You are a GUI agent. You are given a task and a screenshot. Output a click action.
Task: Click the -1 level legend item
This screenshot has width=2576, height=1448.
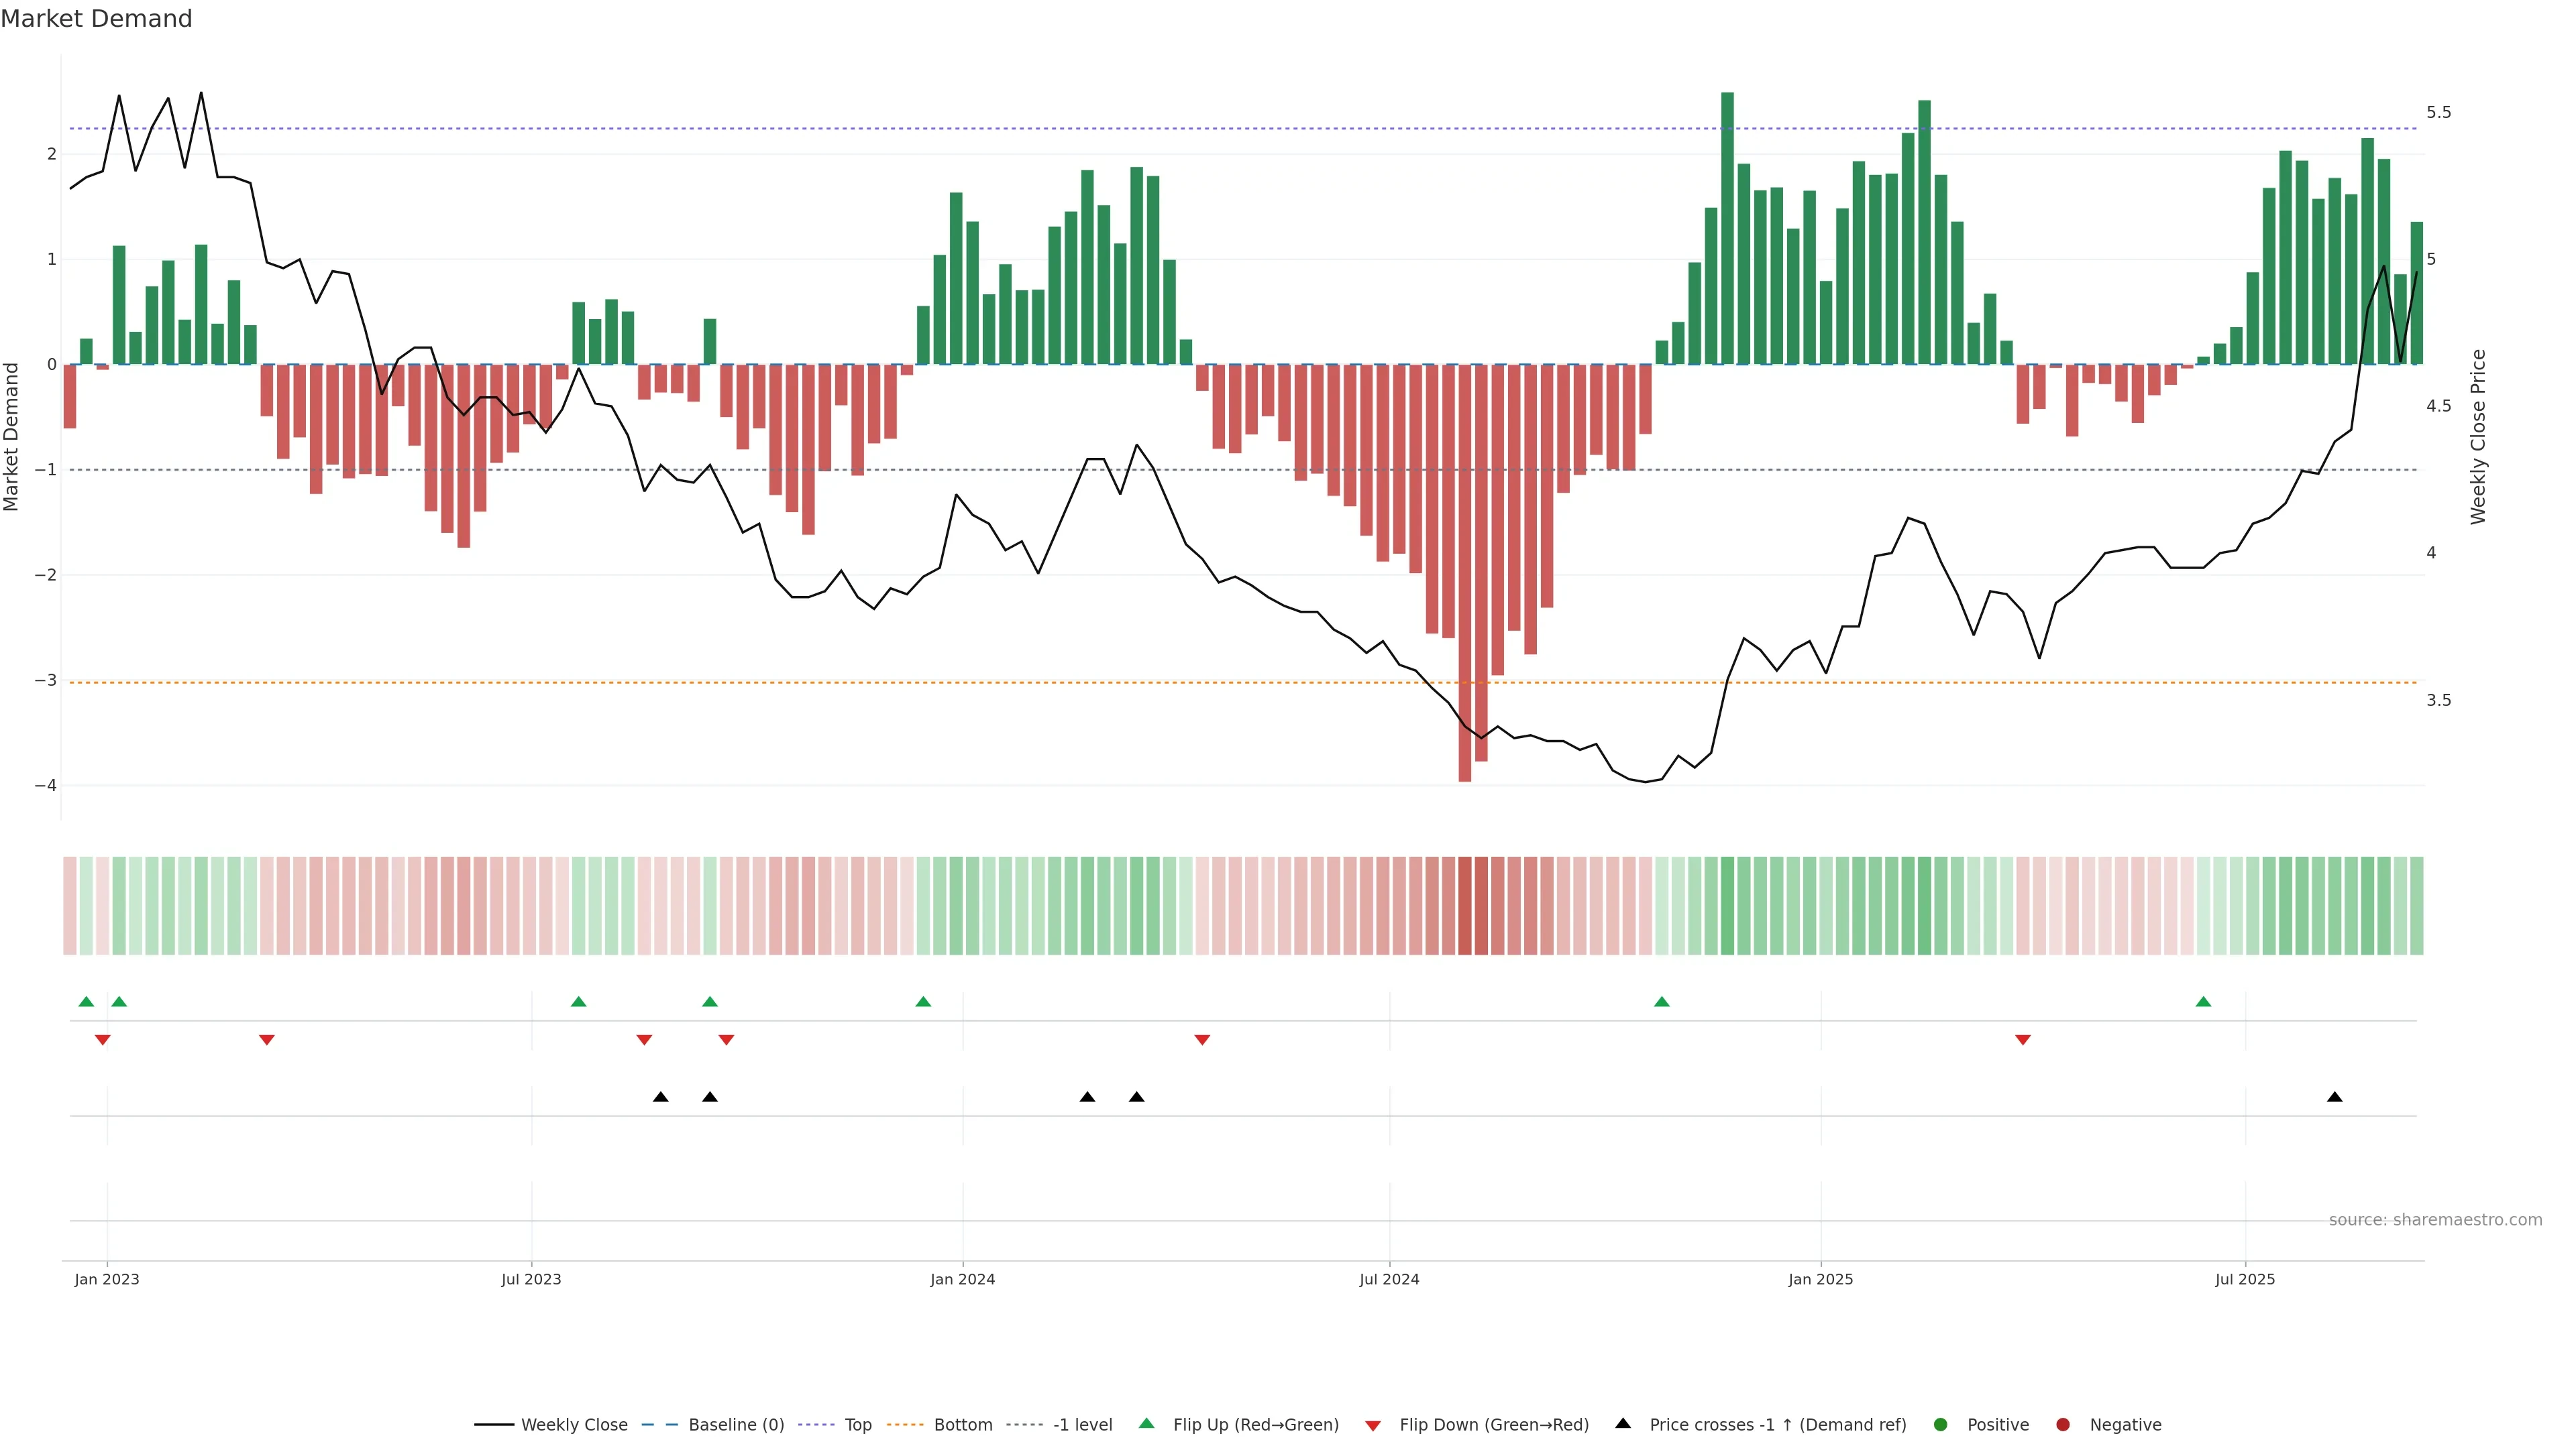(1082, 1425)
